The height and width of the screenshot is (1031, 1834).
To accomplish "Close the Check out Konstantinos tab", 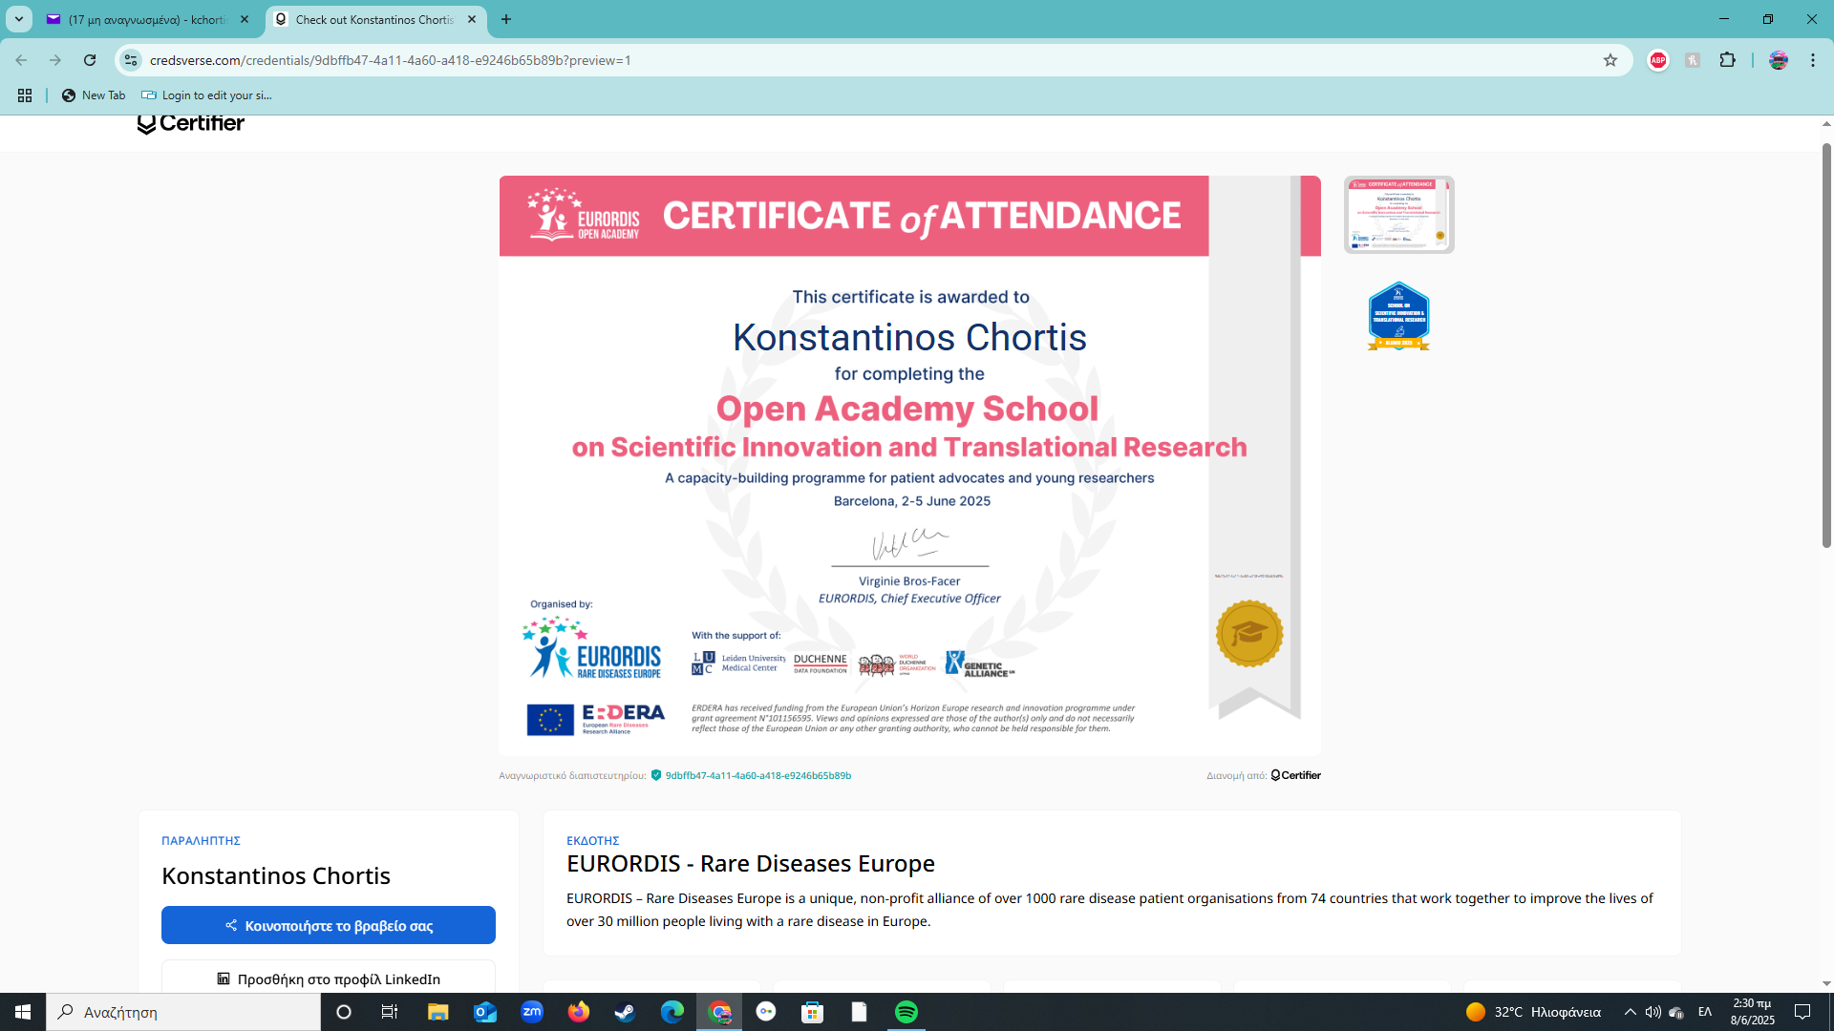I will click(x=472, y=19).
